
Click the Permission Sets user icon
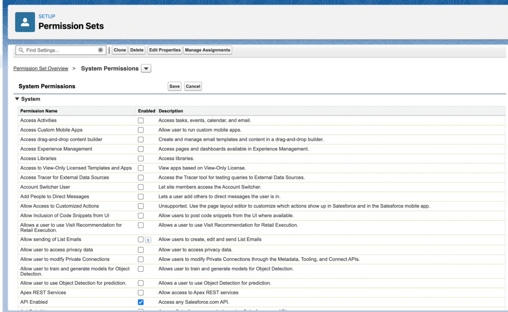pyautogui.click(x=25, y=22)
